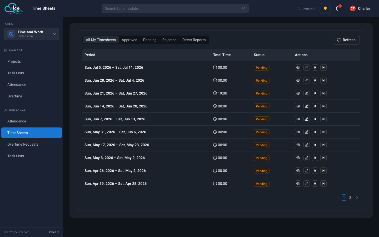Switch to Legacy UI

coord(307,8)
